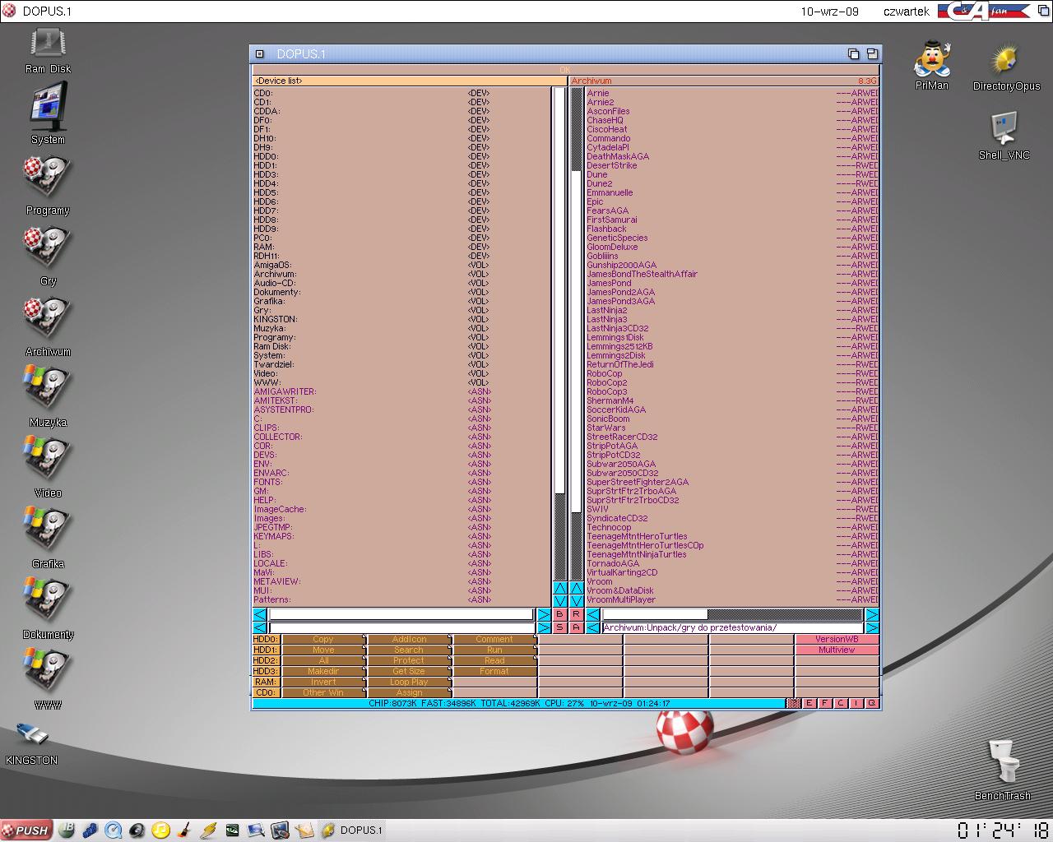The width and height of the screenshot is (1053, 842).
Task: Click the left lister horizontal slider
Action: [x=402, y=614]
